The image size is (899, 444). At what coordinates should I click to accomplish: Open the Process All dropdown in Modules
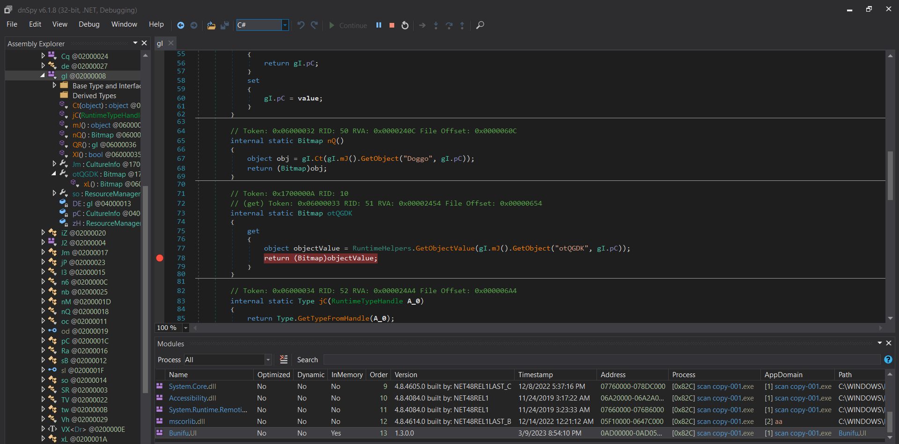(268, 360)
